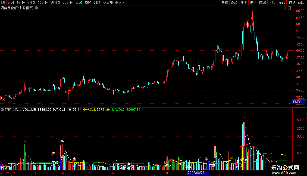307x176 pixels.
Task: Click the 股朋指标网 indicator name
Action: 13,110
